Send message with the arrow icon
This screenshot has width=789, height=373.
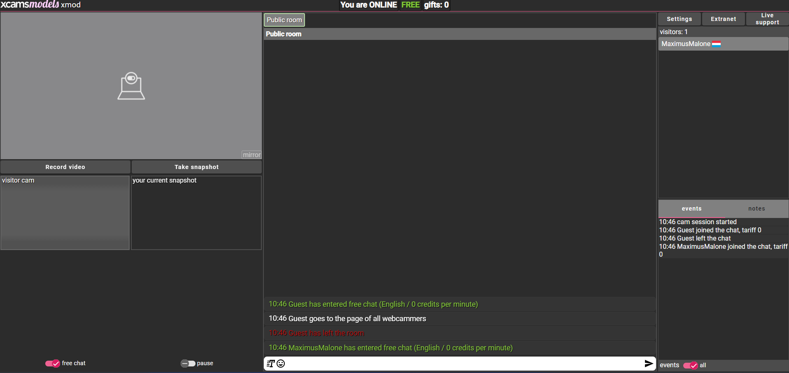[x=648, y=364]
